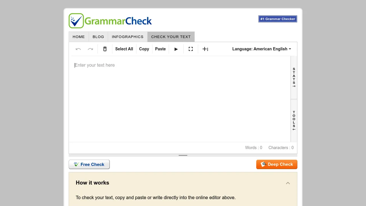Start a Deep Check

(x=277, y=164)
